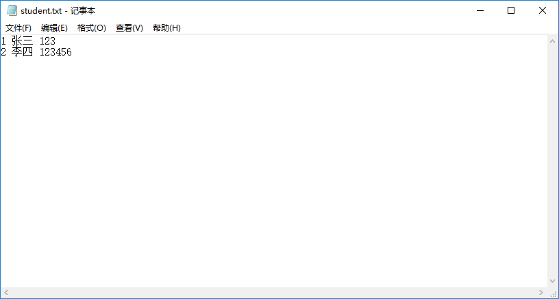Viewport: 559px width, 299px height.
Task: Open the 格式(O) menu
Action: 91,28
